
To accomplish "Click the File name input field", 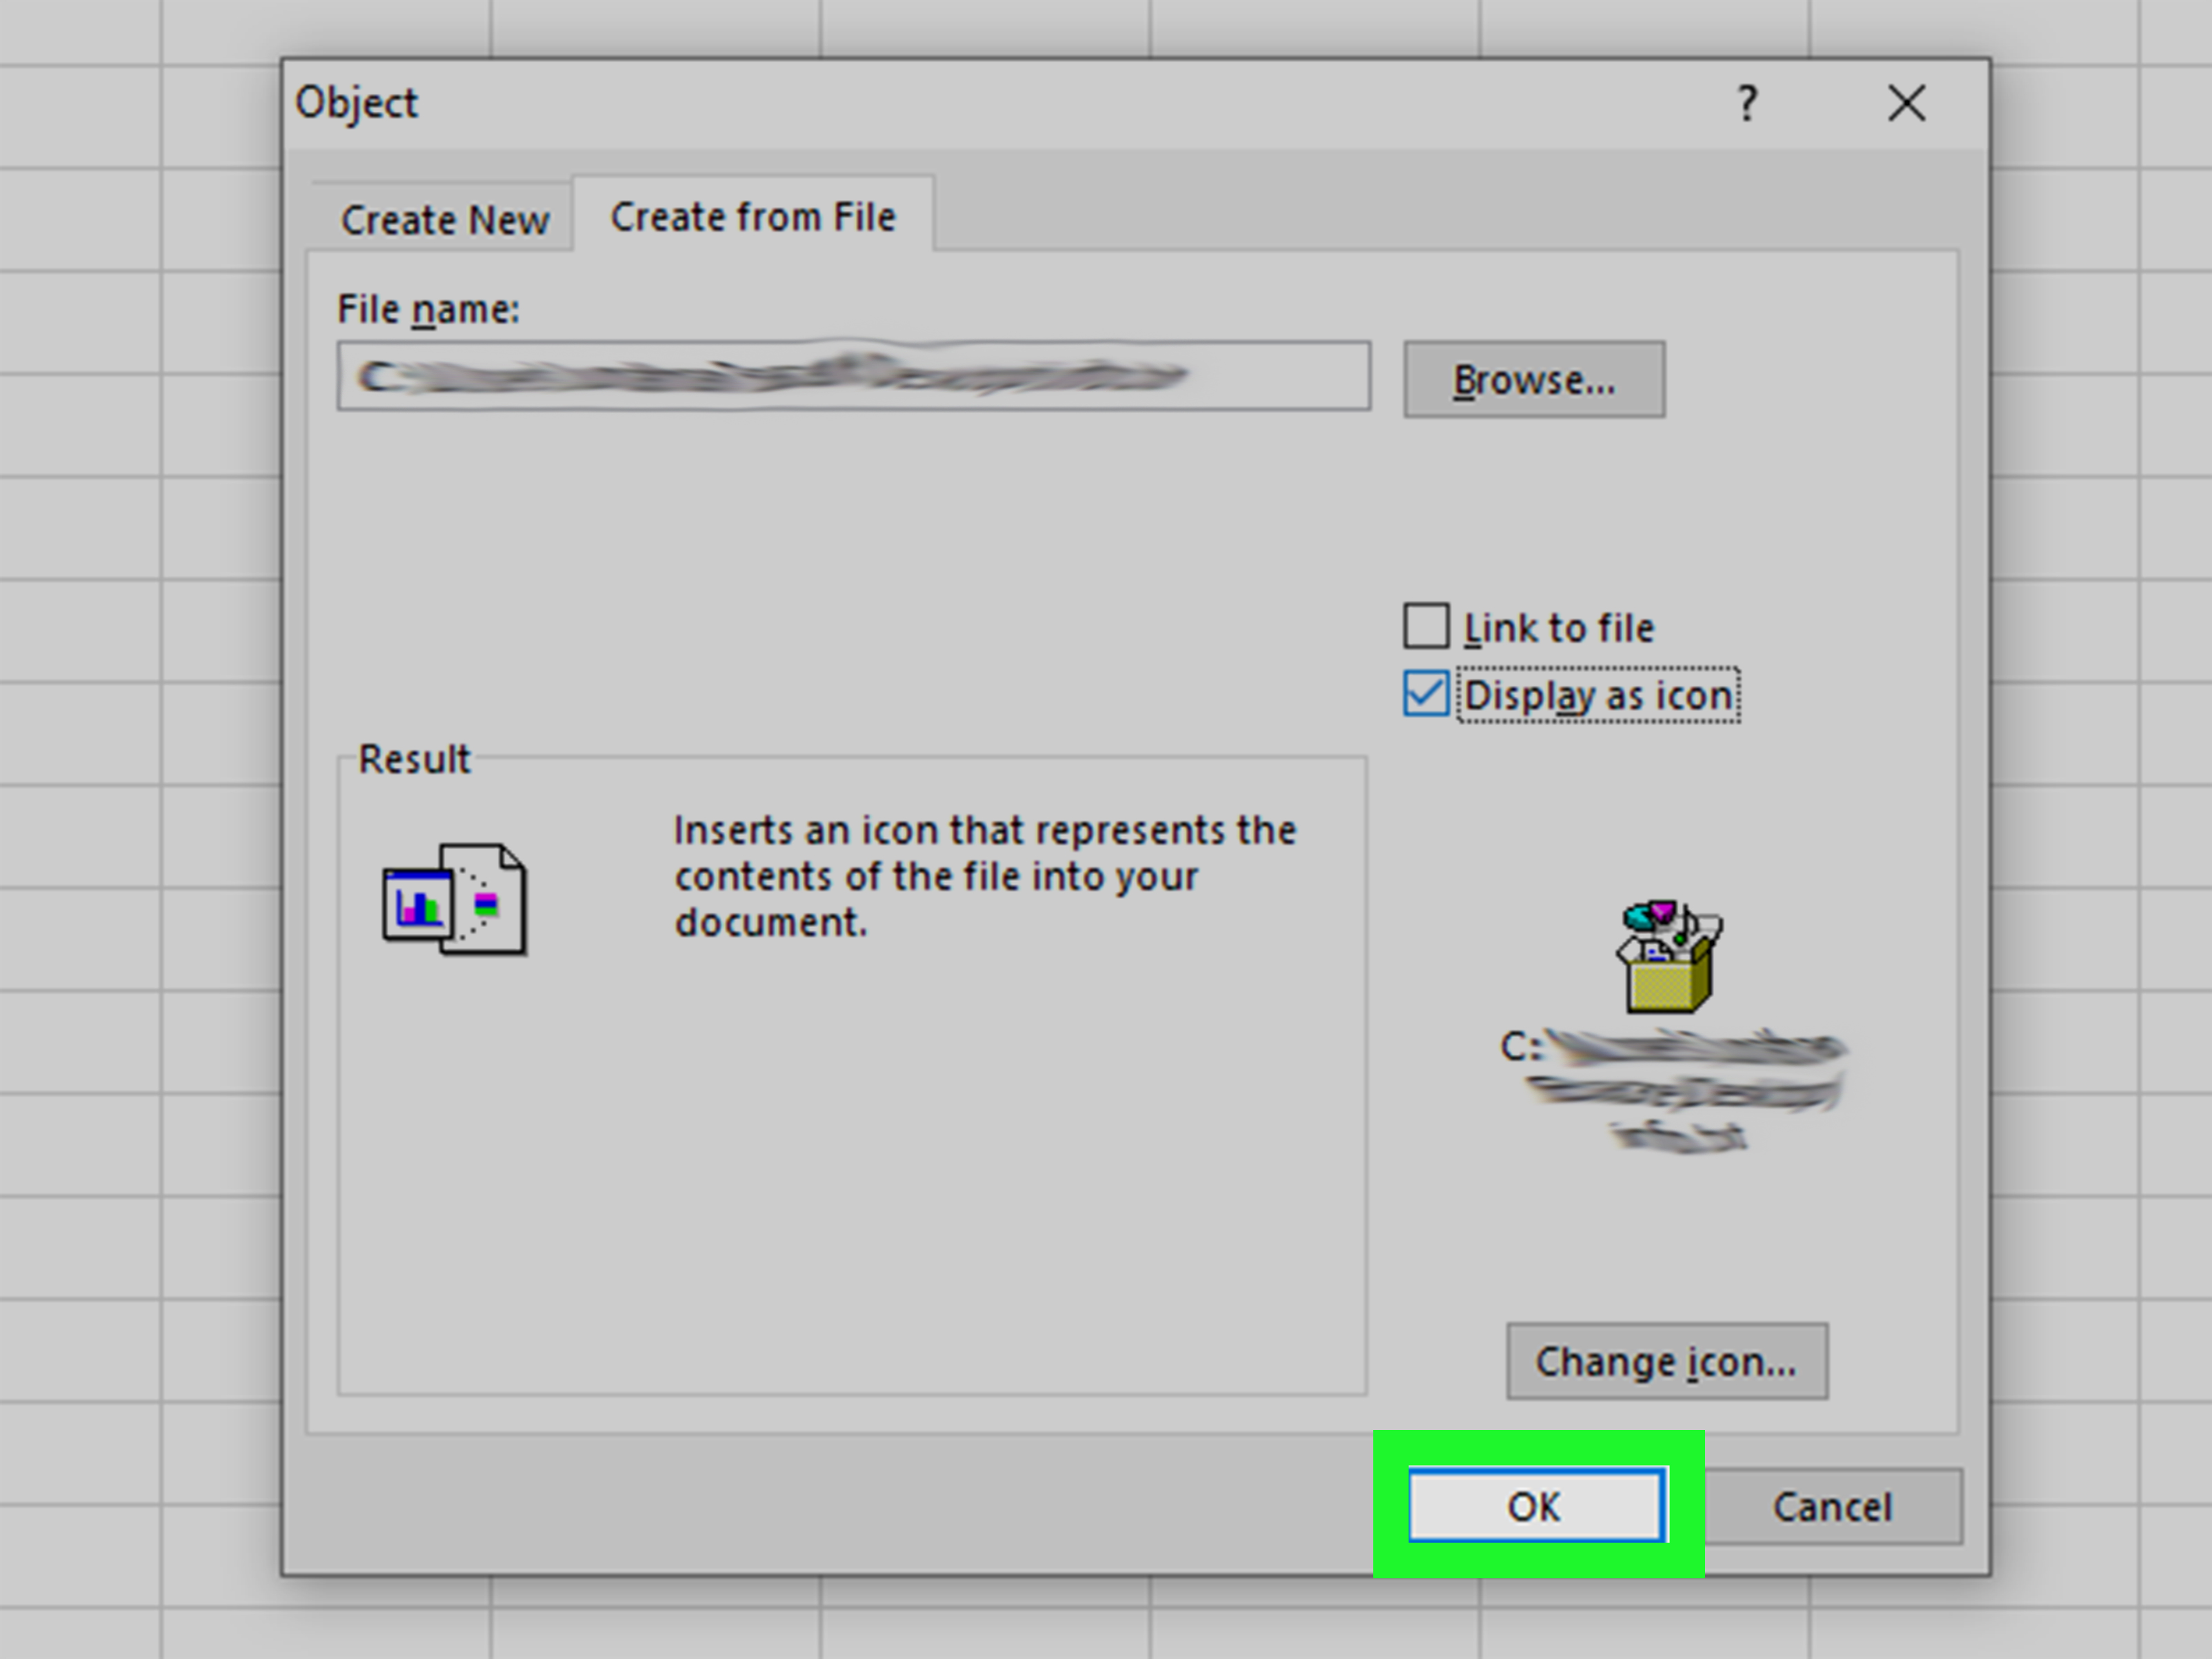I will click(x=852, y=377).
